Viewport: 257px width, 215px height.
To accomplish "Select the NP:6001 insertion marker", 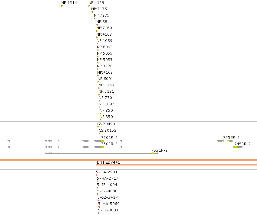I will (98, 82).
